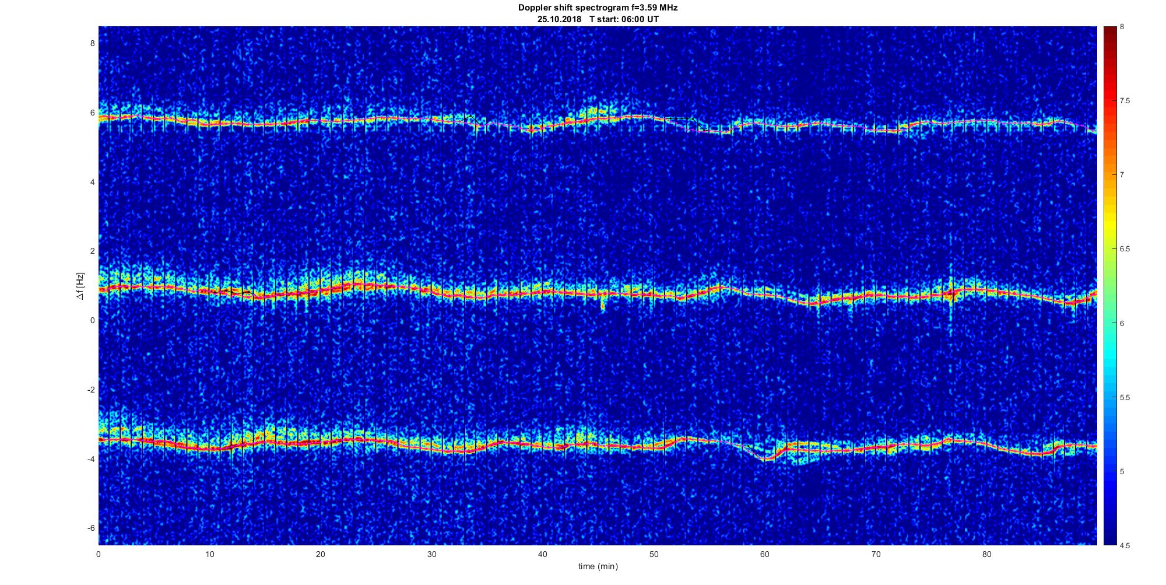The image size is (1166, 585).
Task: Click the "Δf [Hz]" y-axis label
Action: (81, 286)
